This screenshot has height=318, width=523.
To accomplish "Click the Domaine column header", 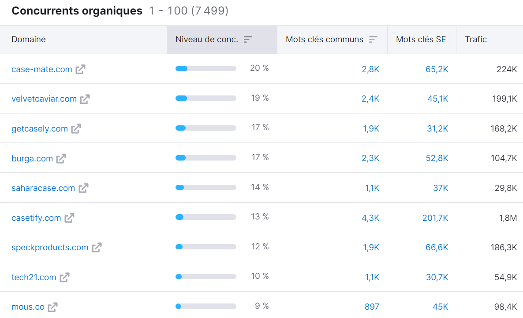I will (29, 39).
